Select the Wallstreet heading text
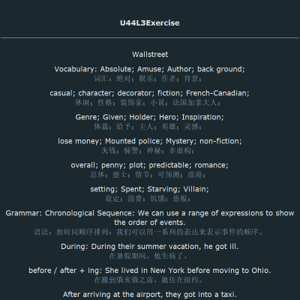 tap(150, 55)
